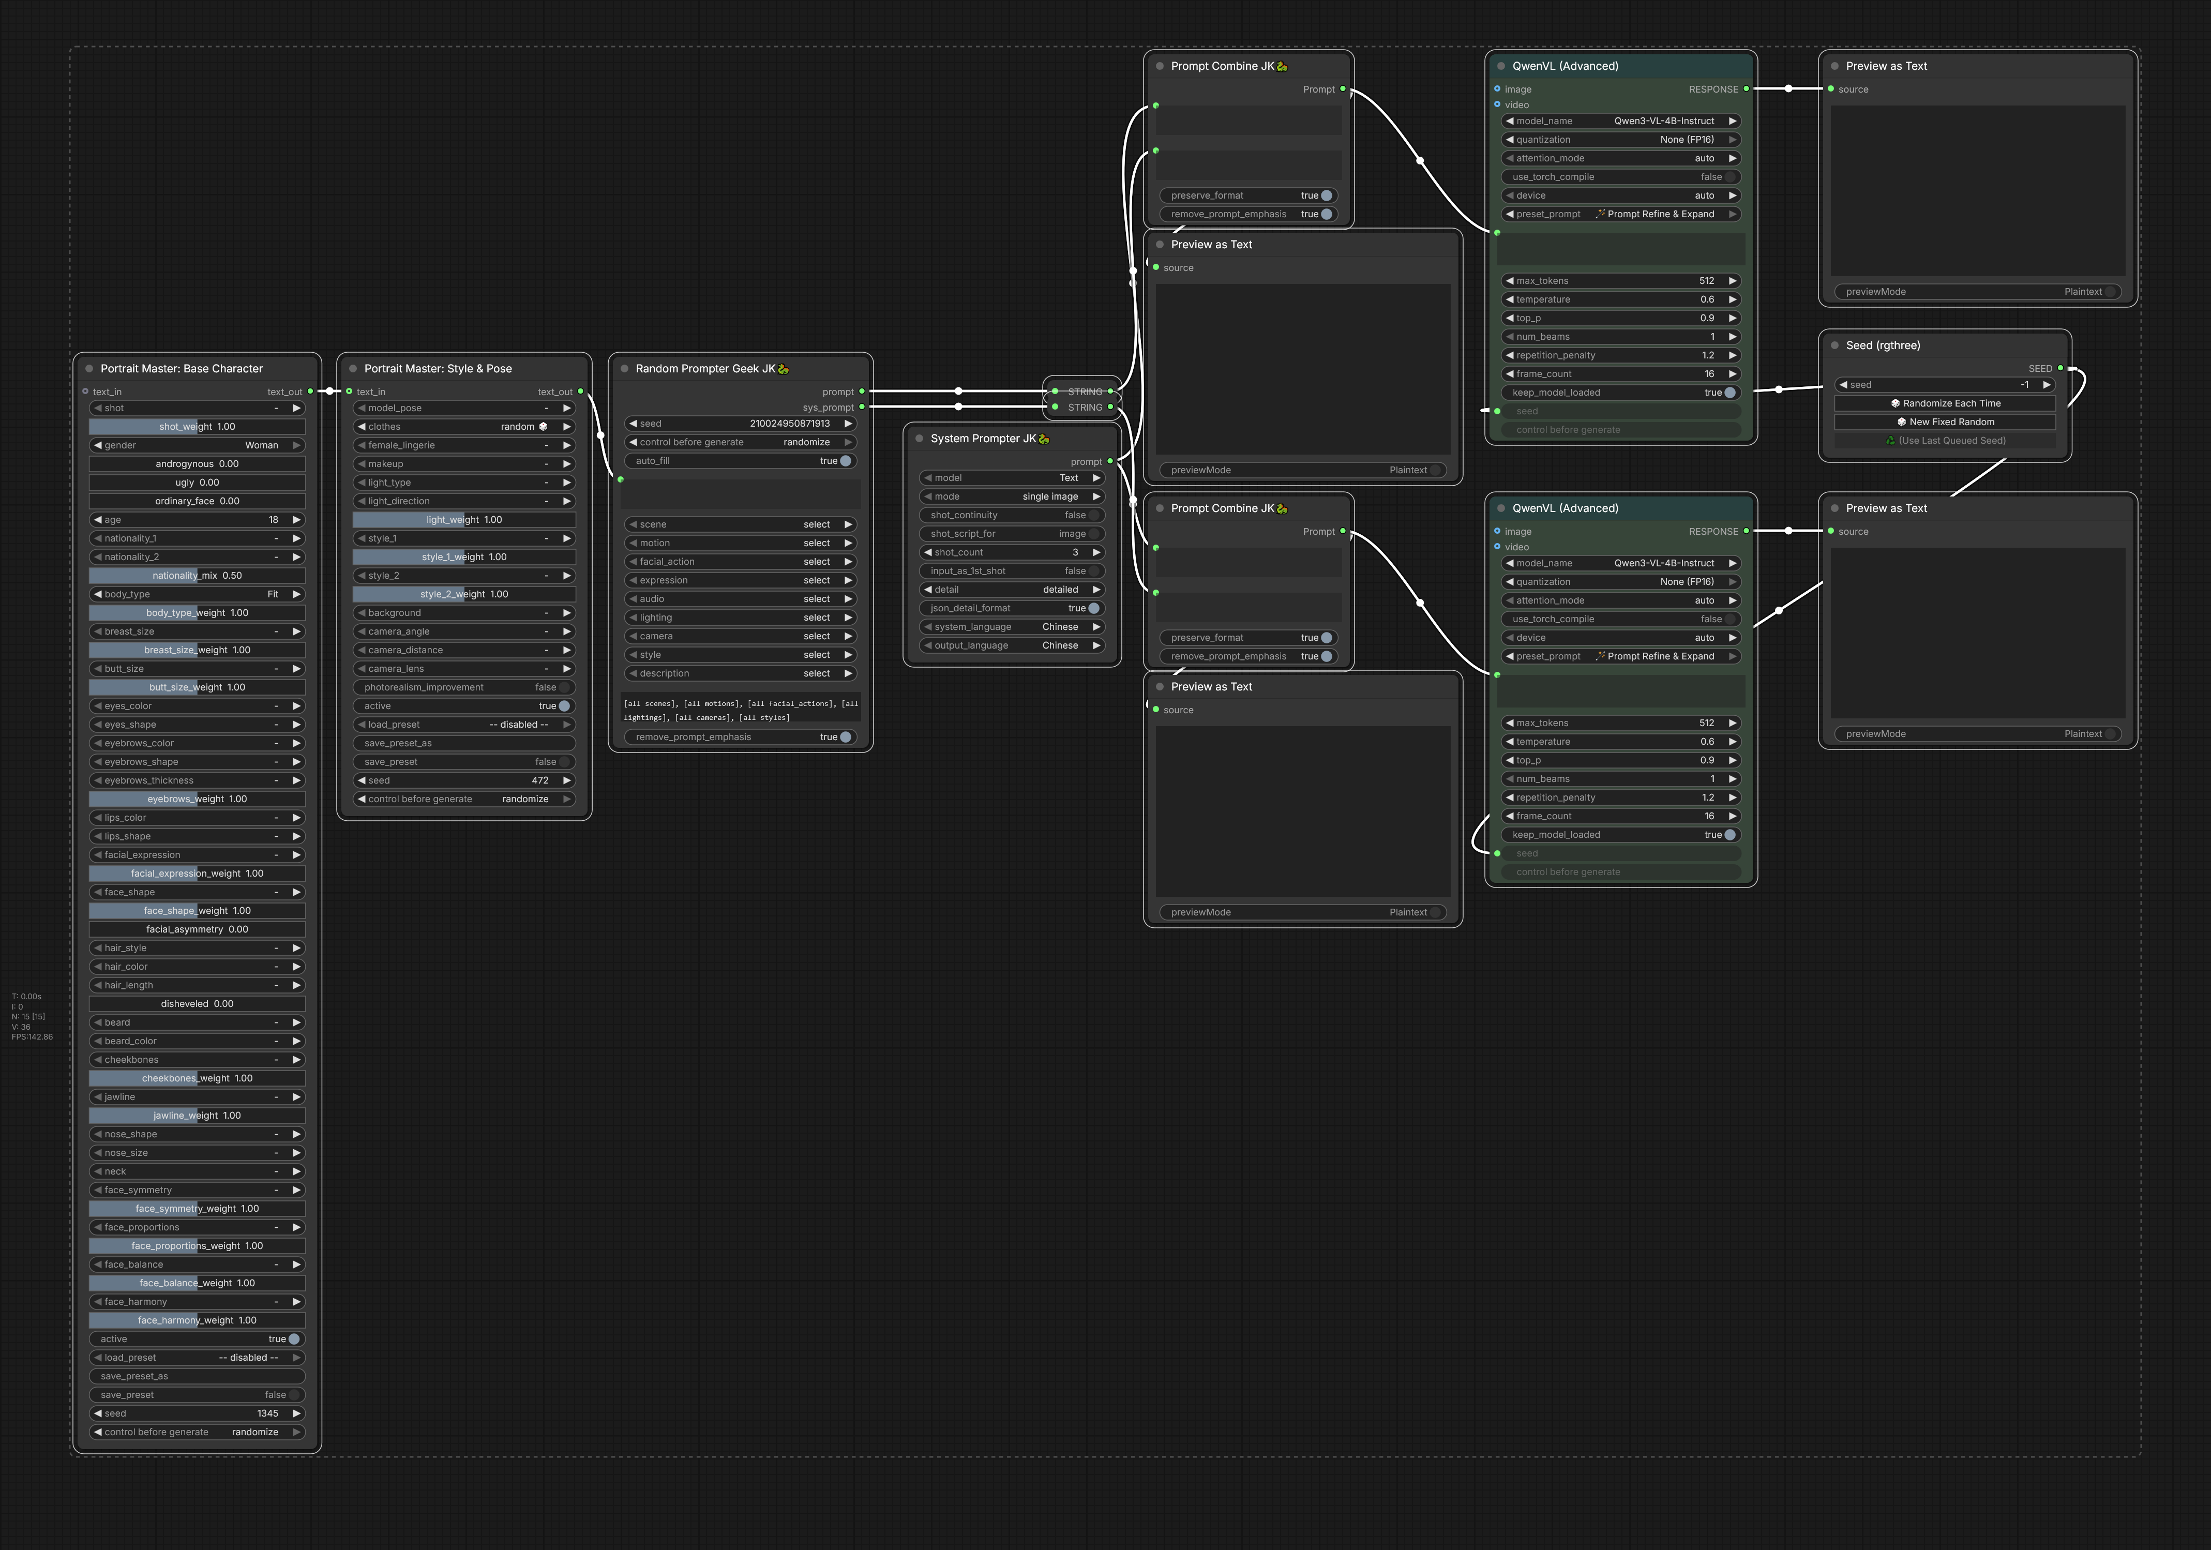Image resolution: width=2211 pixels, height=1550 pixels.
Task: Open mode dropdown showing single image
Action: pyautogui.click(x=1012, y=497)
